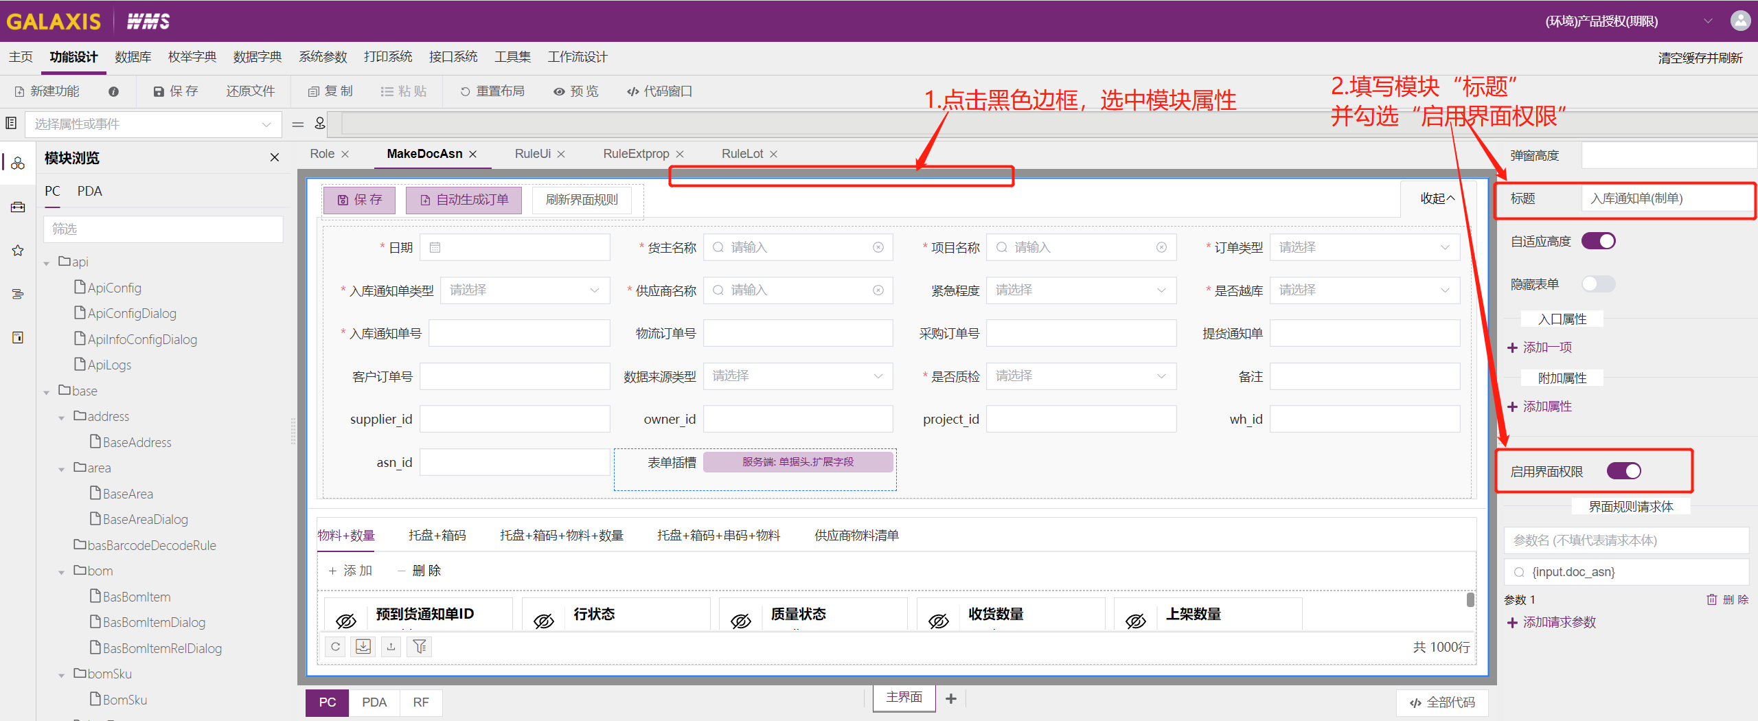Image resolution: width=1758 pixels, height=721 pixels.
Task: Open the 数据来源类型 dropdown
Action: [798, 376]
